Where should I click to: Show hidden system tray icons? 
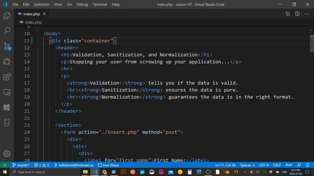click(x=245, y=172)
